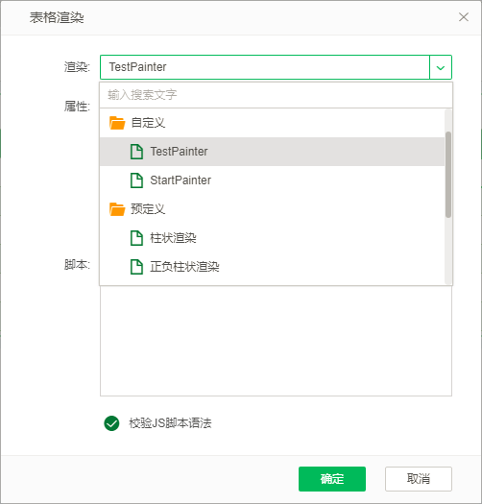This screenshot has width=482, height=504.
Task: Collapse the 预定义 folder icon
Action: [117, 209]
